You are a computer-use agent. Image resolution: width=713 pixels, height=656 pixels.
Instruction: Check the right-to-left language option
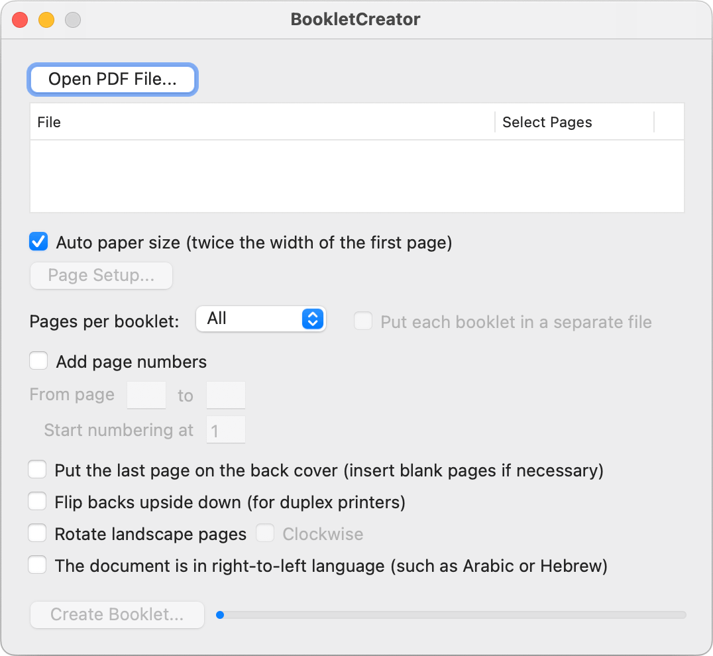click(x=37, y=565)
